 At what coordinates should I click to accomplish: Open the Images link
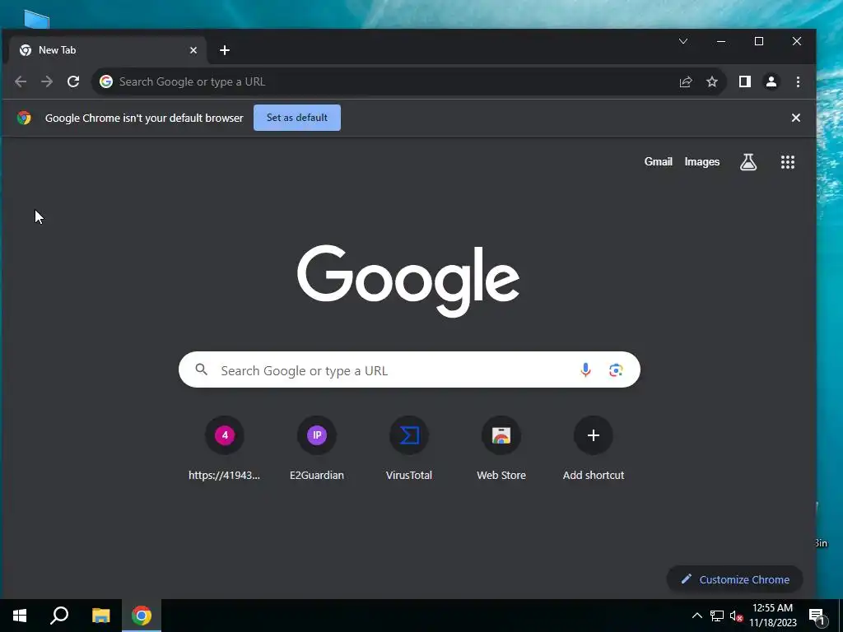tap(701, 162)
